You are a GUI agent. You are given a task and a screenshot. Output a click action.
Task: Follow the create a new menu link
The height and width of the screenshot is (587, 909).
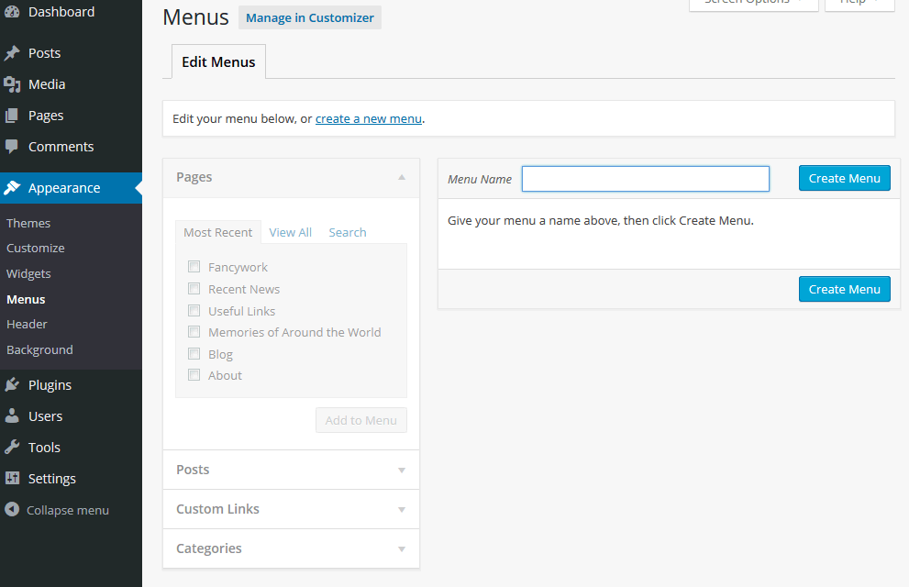[x=369, y=118]
